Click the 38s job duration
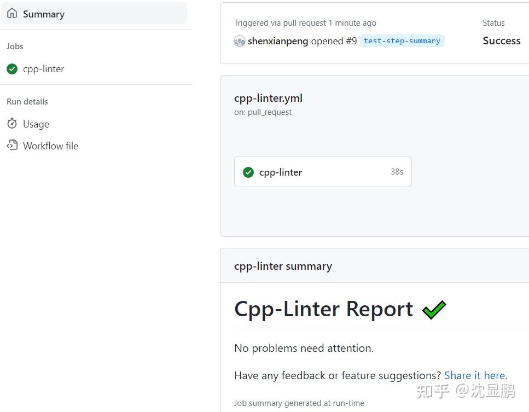The image size is (529, 412). 397,172
